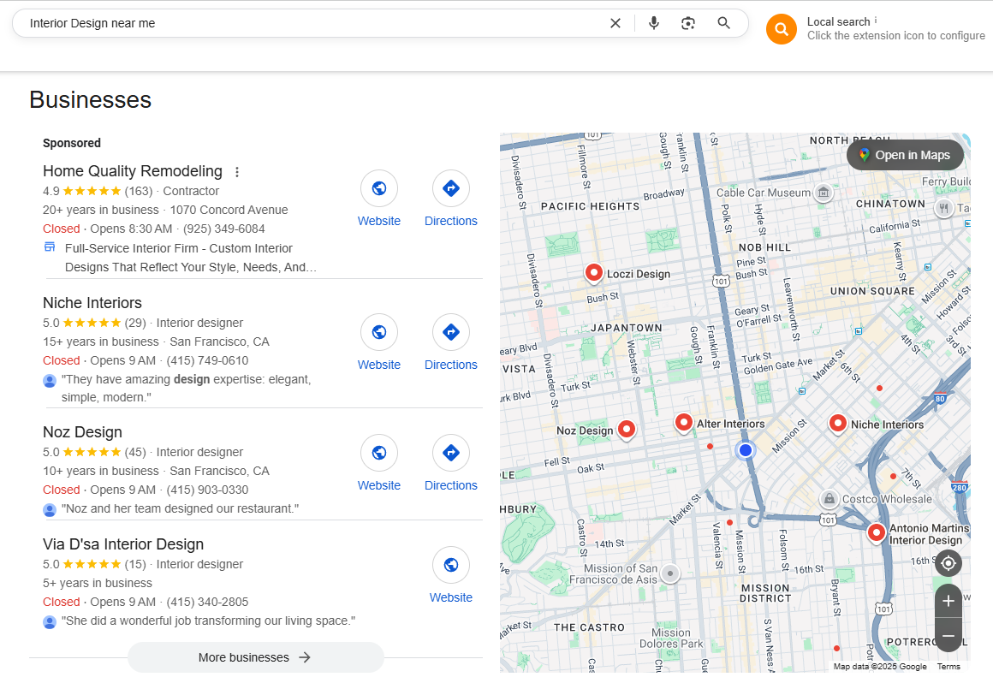Start voice search with microphone icon
This screenshot has height=689, width=993.
click(654, 23)
